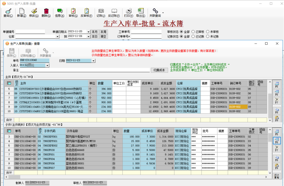Click the 打印(Y) printer icon
Image resolution: width=284 pixels, height=186 pixels.
click(129, 13)
